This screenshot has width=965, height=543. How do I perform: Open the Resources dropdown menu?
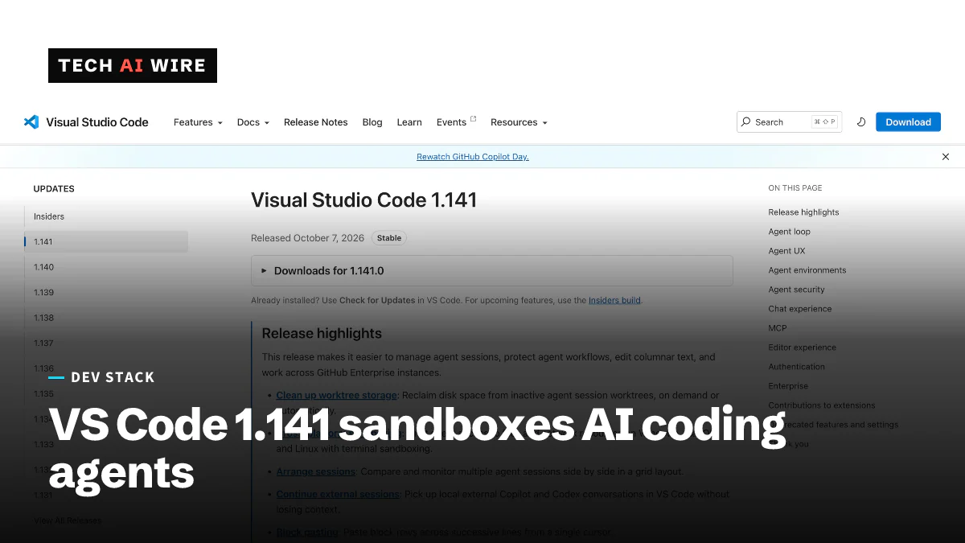pyautogui.click(x=519, y=122)
